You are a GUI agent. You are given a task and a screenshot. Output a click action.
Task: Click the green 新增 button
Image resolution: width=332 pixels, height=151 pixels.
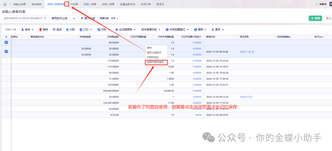[315, 18]
